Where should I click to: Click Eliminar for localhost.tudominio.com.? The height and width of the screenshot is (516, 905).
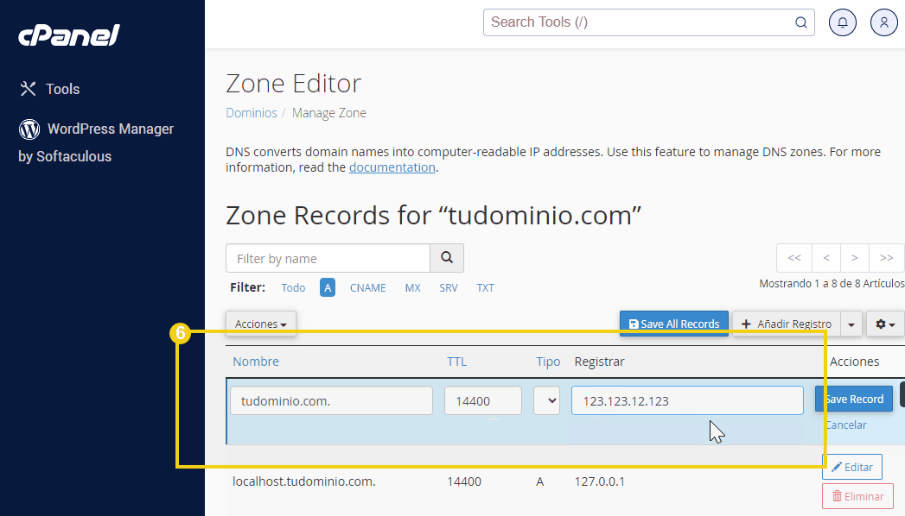857,496
